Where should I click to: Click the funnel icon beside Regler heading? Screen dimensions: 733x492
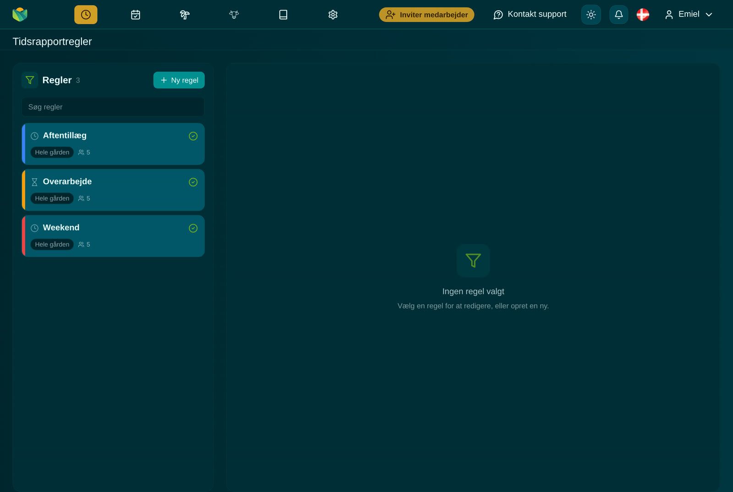click(x=30, y=80)
